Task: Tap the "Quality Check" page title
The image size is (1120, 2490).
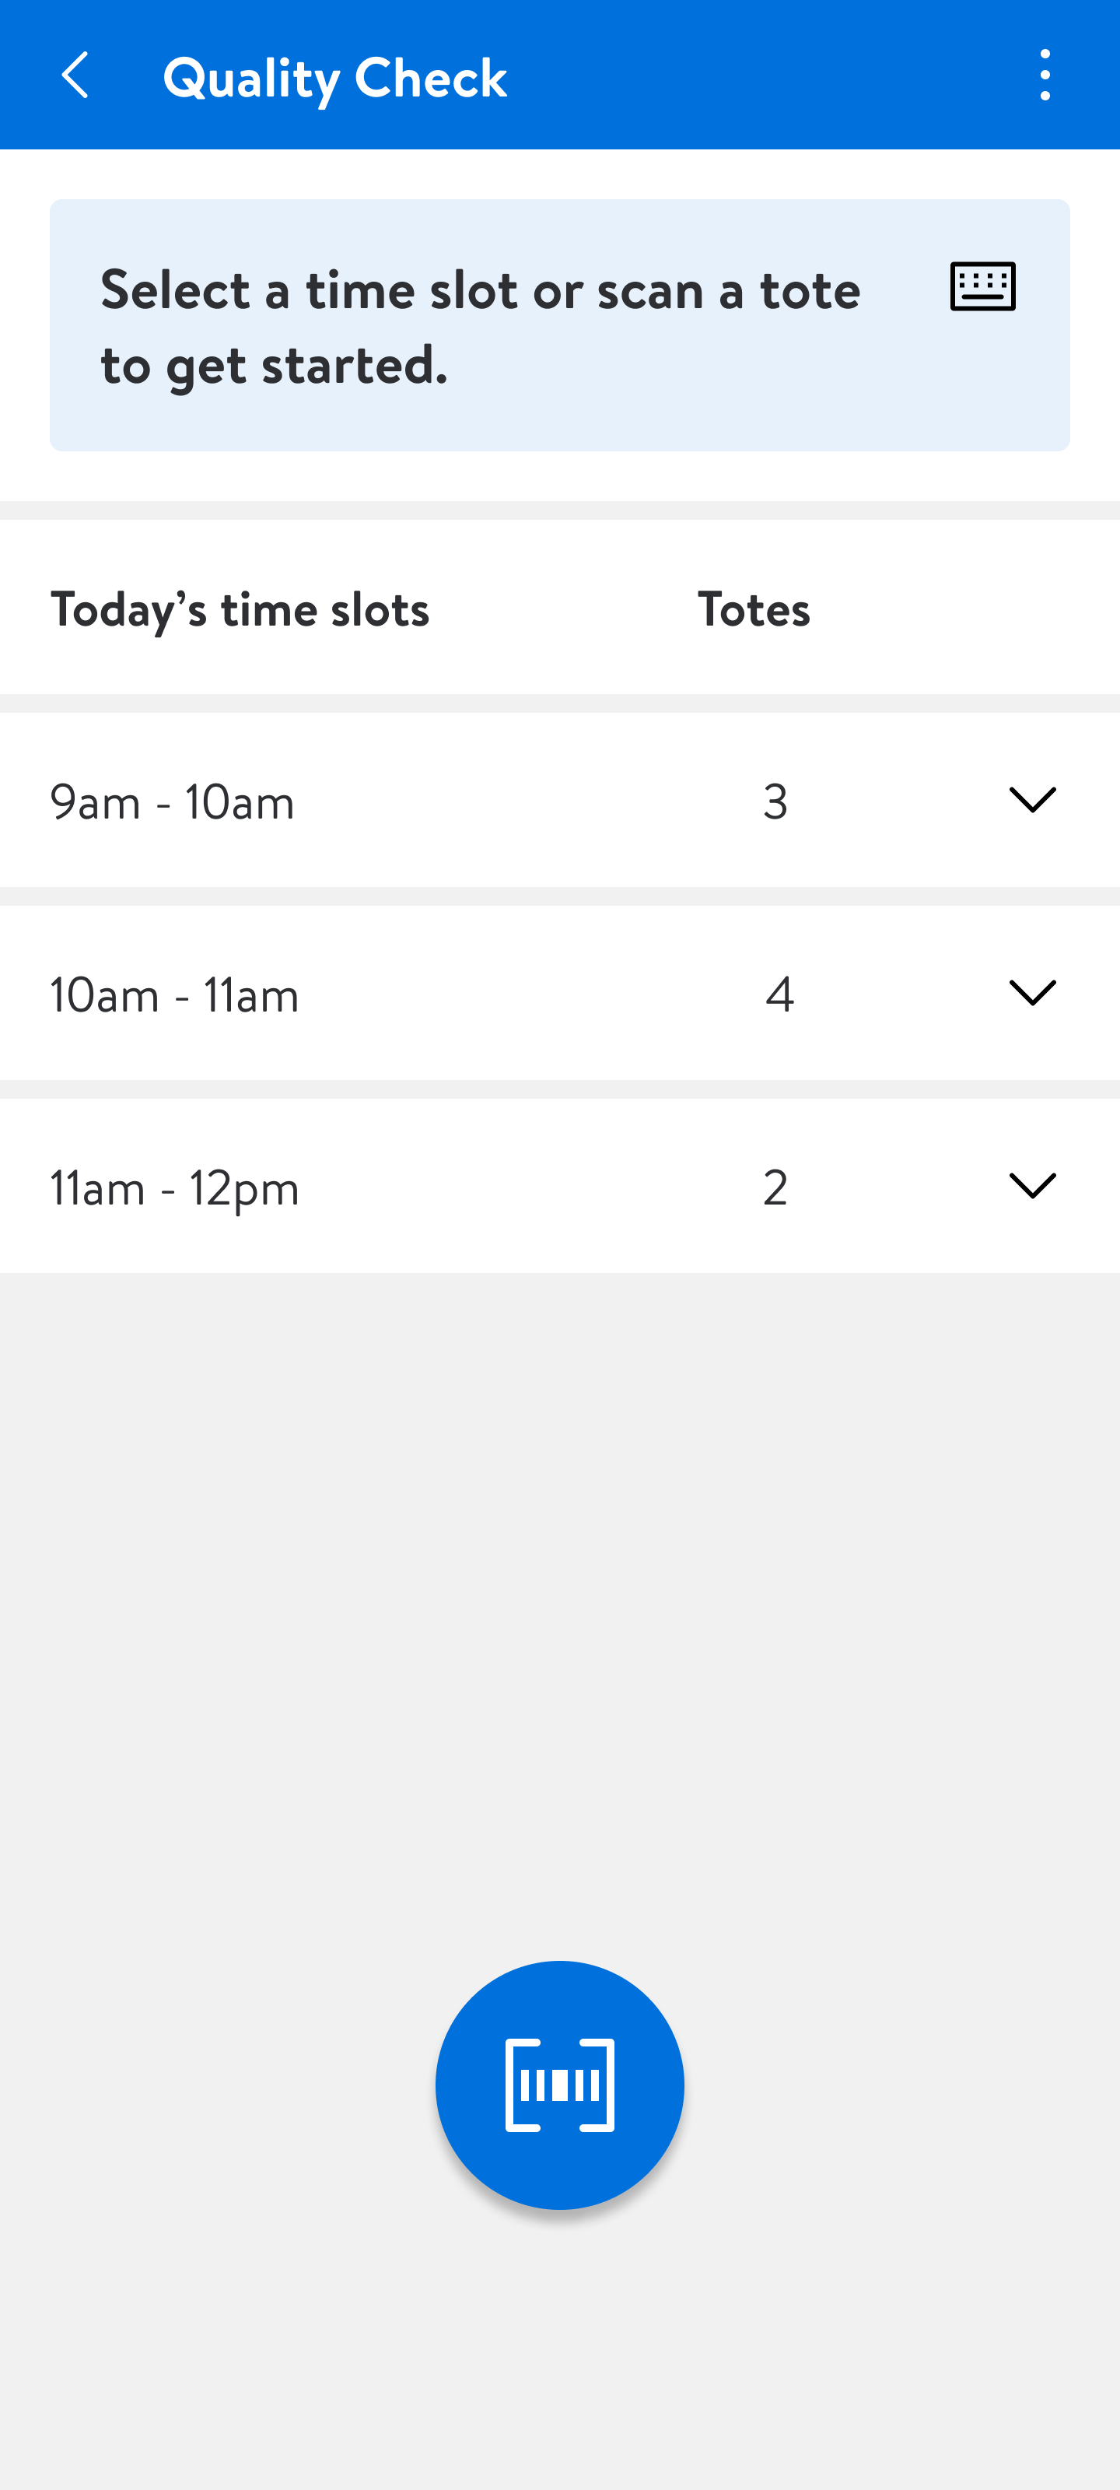Action: coord(334,77)
